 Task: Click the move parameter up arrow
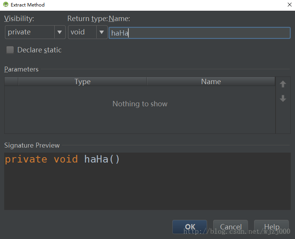(x=283, y=84)
